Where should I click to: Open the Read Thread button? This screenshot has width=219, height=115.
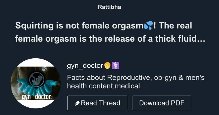click(97, 103)
